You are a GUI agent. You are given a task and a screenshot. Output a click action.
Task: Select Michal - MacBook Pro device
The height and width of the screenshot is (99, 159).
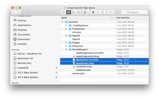coord(30,54)
